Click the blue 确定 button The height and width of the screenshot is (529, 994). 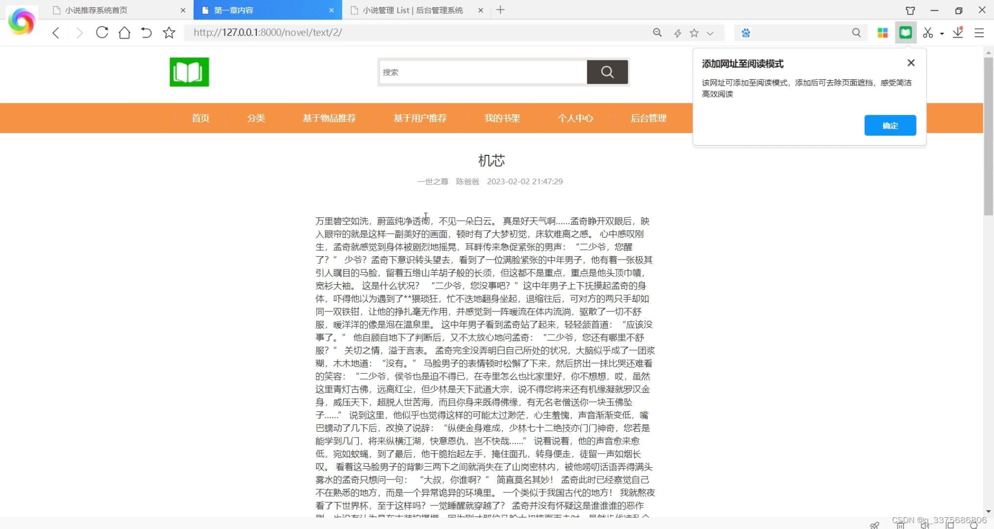890,125
